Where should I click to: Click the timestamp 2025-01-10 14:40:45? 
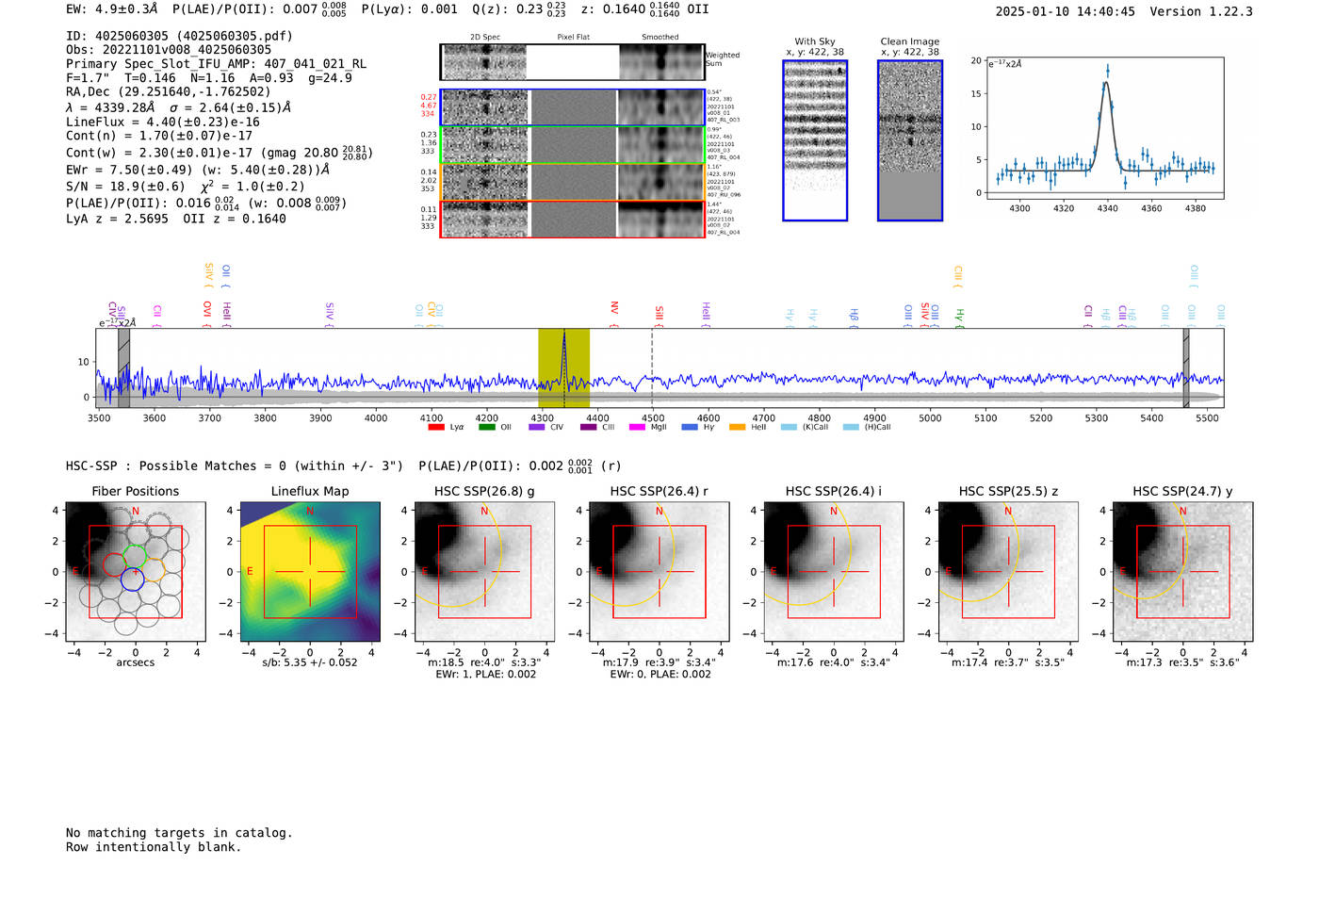click(1065, 11)
